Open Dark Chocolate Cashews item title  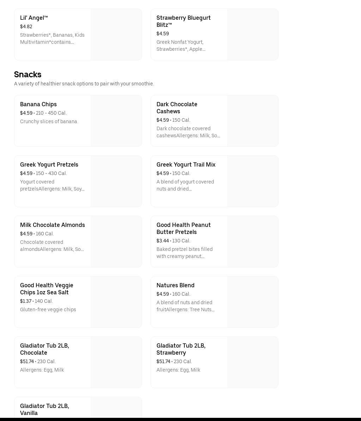177,108
